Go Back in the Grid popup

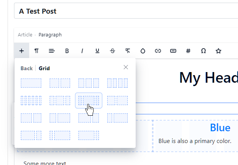[x=27, y=68]
